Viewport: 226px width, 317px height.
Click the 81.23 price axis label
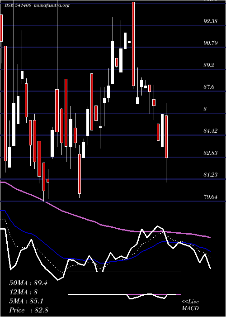point(211,174)
